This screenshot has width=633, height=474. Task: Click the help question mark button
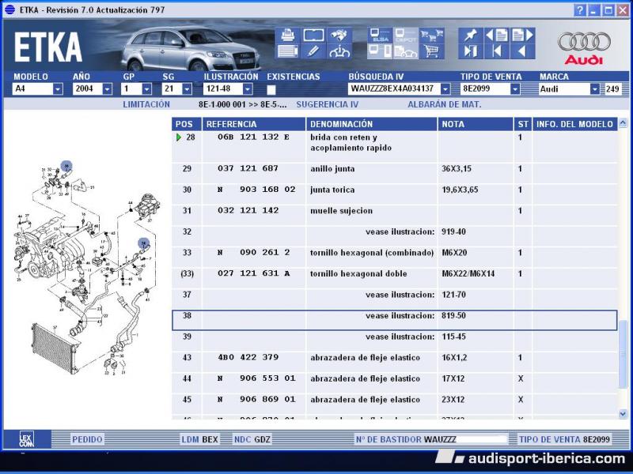579,10
